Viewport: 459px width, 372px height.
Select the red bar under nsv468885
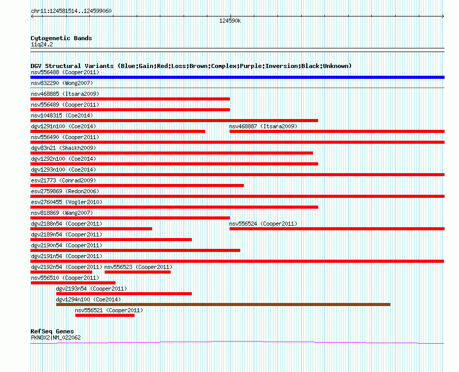click(x=130, y=99)
